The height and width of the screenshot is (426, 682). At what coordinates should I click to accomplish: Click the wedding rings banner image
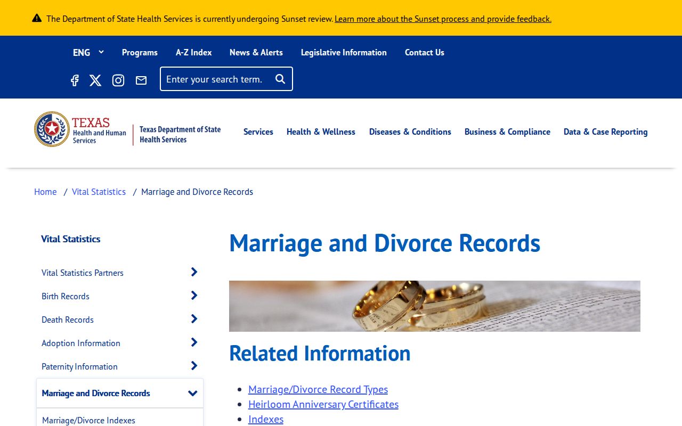435,306
